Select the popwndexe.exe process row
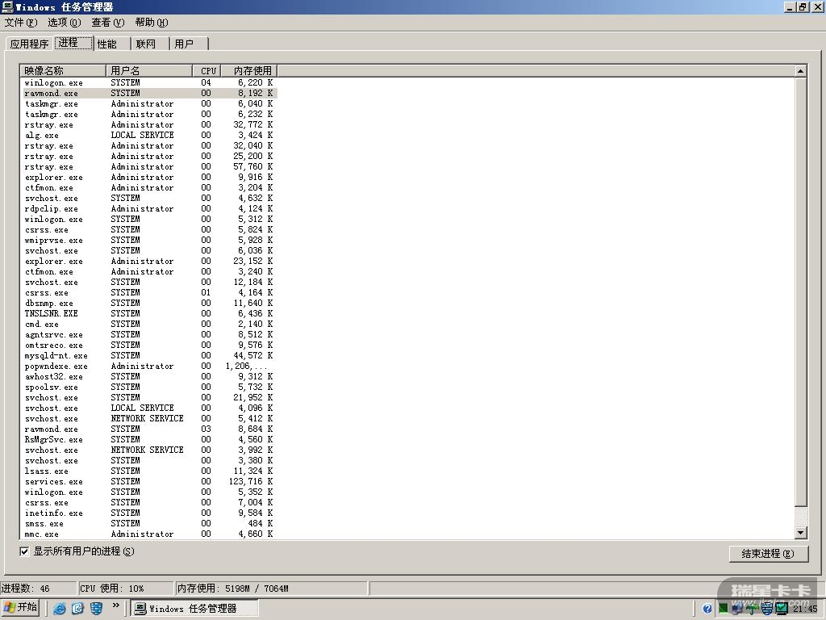Image resolution: width=826 pixels, height=620 pixels. pyautogui.click(x=148, y=366)
